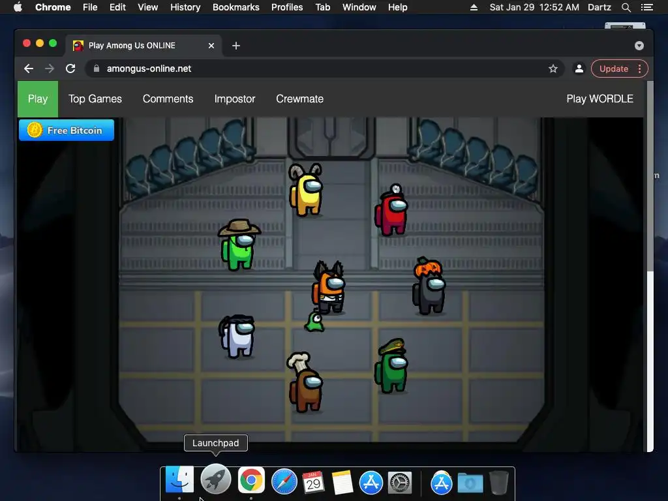Select the Play Among Us ONLINE tab

(143, 46)
